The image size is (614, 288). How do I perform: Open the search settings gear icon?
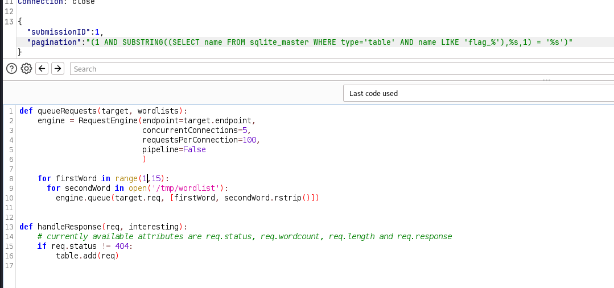point(26,69)
